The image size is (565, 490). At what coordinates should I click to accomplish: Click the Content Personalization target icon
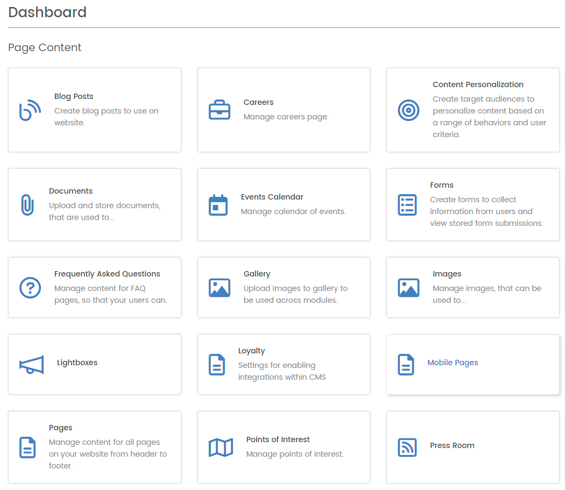408,110
